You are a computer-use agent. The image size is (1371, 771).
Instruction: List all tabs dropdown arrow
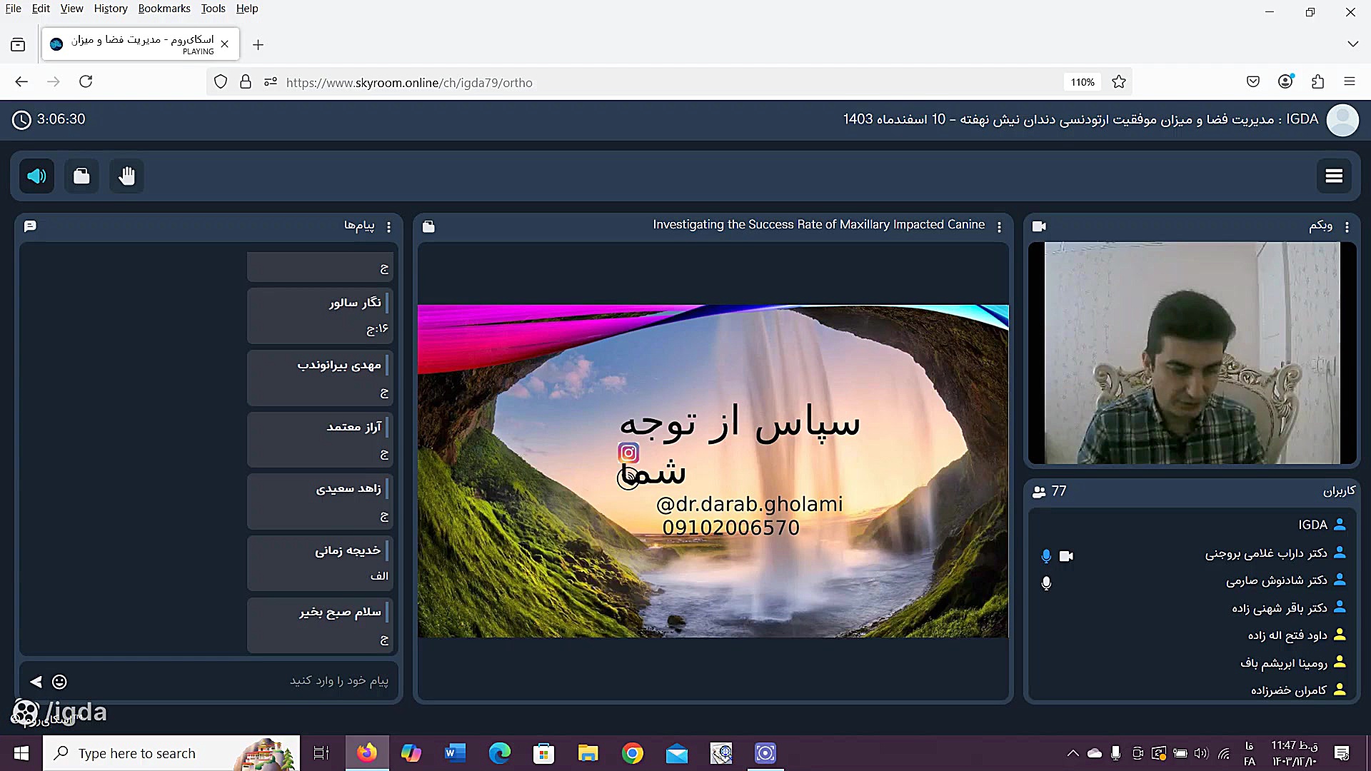(1352, 44)
